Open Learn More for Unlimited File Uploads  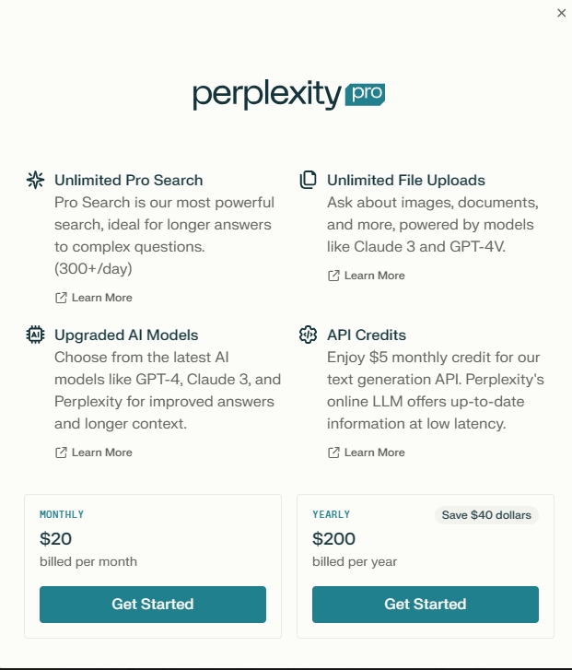pyautogui.click(x=374, y=276)
